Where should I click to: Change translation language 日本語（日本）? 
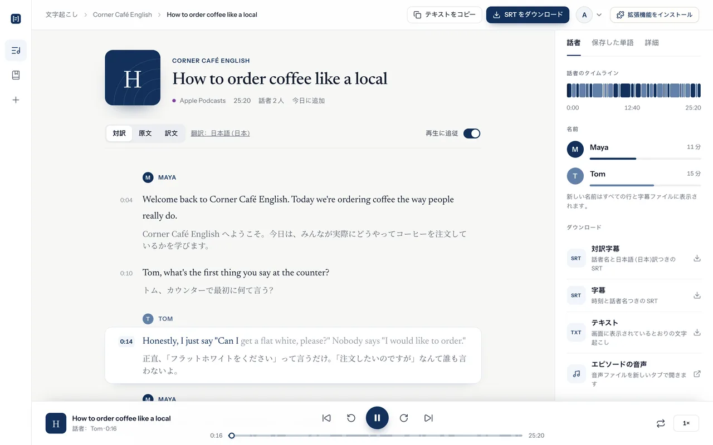[x=220, y=133]
